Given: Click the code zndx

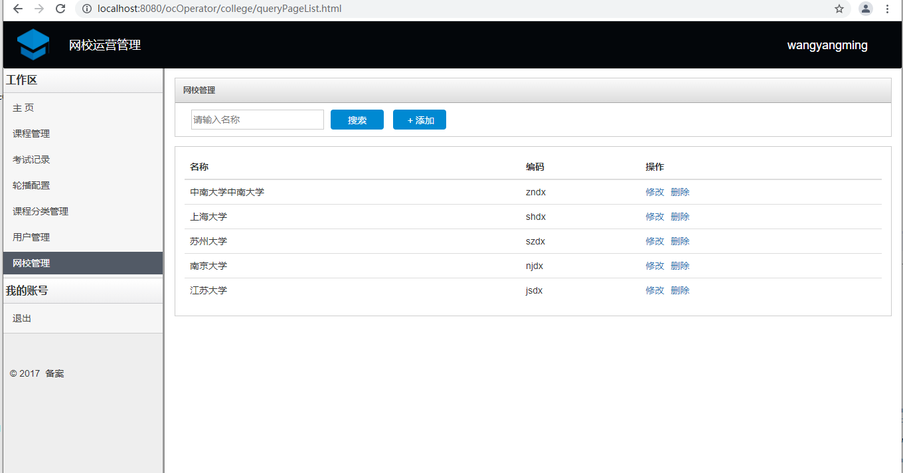Looking at the screenshot, I should pos(536,192).
